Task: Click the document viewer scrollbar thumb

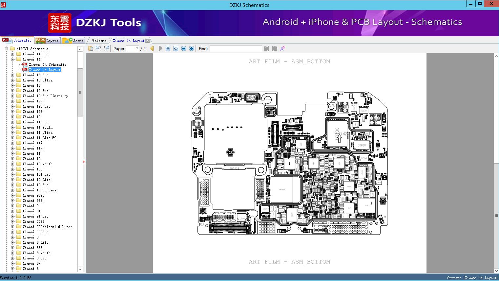Action: (496, 216)
